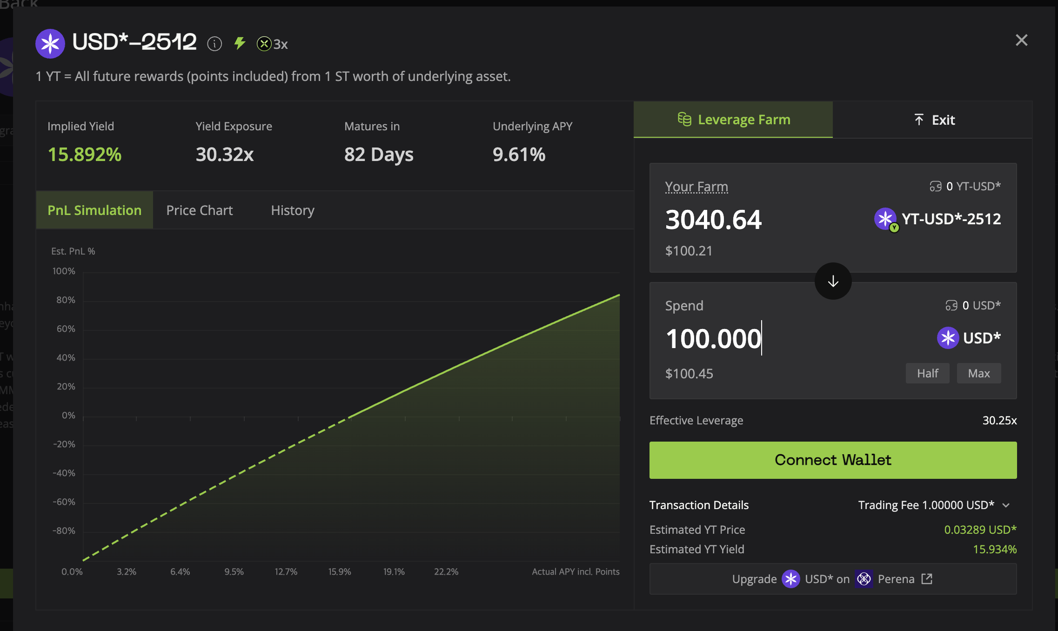Click the YT-USD*-2512 token icon
This screenshot has height=631, width=1058.
point(885,219)
